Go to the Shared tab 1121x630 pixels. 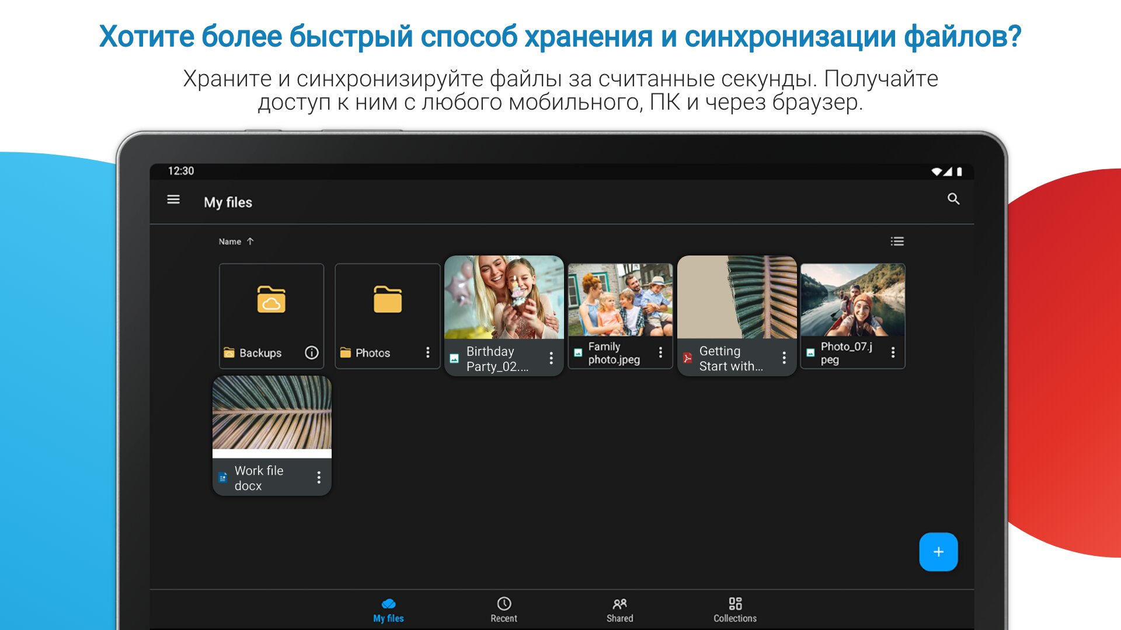click(x=619, y=610)
